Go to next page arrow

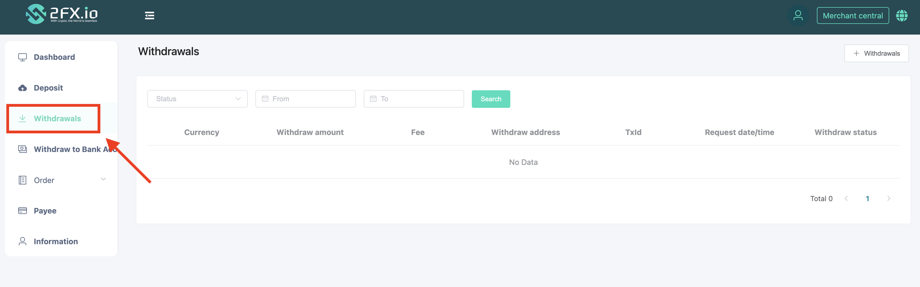889,199
